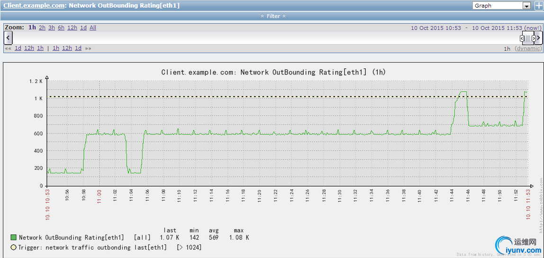Viewport: 544px width, 258px height.
Task: Open the Graph view dropdown
Action: [x=502, y=6]
